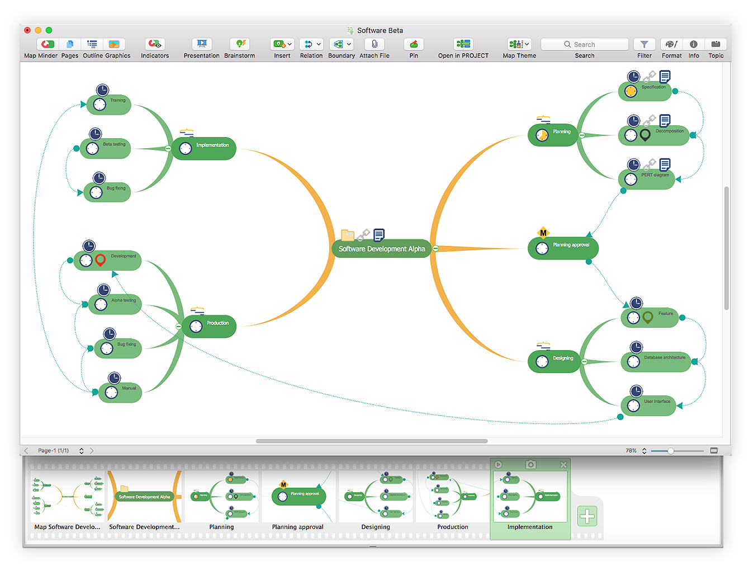The height and width of the screenshot is (571, 749).
Task: Open the Topic panel
Action: [716, 44]
